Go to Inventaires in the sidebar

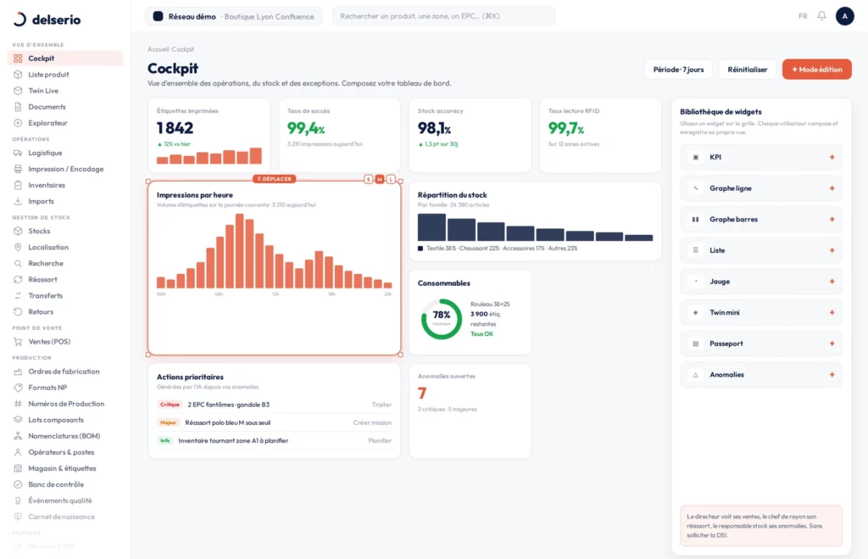click(x=65, y=185)
